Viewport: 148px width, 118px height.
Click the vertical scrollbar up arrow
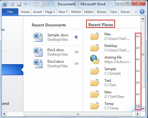pyautogui.click(x=143, y=19)
